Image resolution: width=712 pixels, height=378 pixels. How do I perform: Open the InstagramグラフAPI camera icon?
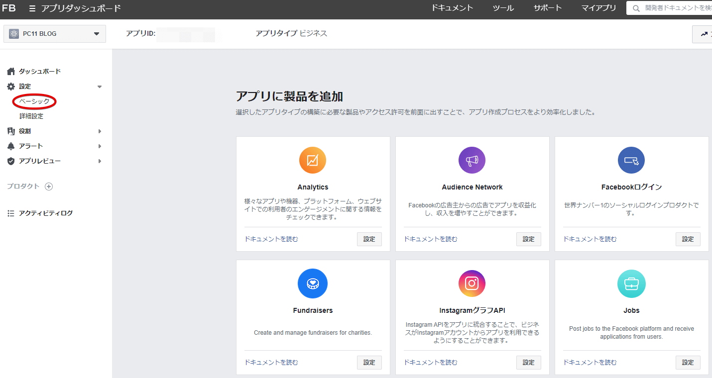[472, 283]
